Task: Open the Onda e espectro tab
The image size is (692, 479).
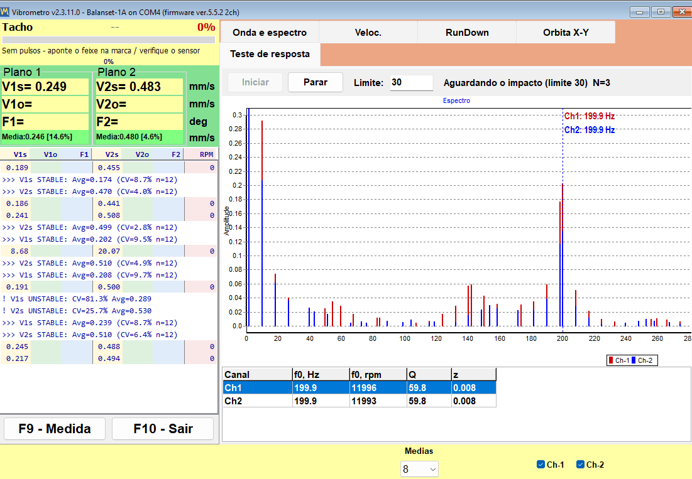Action: 269,33
